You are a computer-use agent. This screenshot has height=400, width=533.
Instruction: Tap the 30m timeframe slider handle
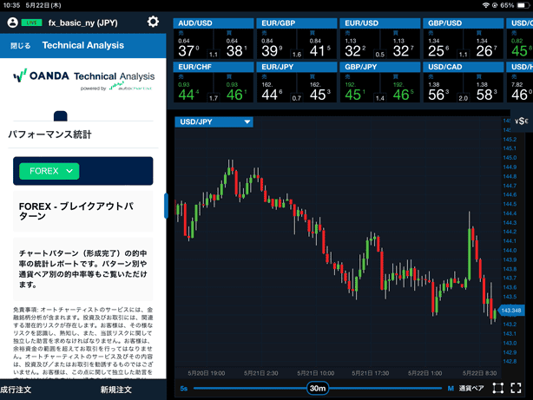point(318,388)
